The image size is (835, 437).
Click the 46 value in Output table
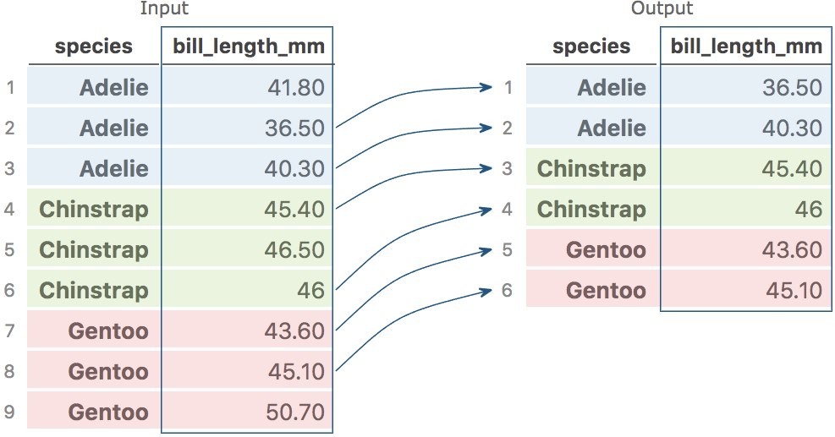pos(808,210)
